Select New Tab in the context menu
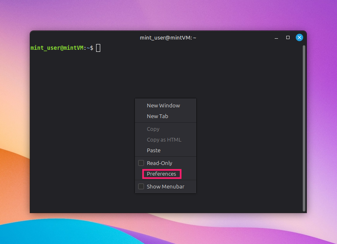This screenshot has height=244, width=337. 165,116
